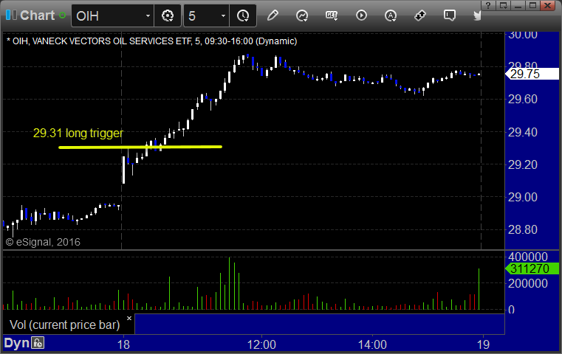Click the 400000 volume axis label

pos(528,257)
